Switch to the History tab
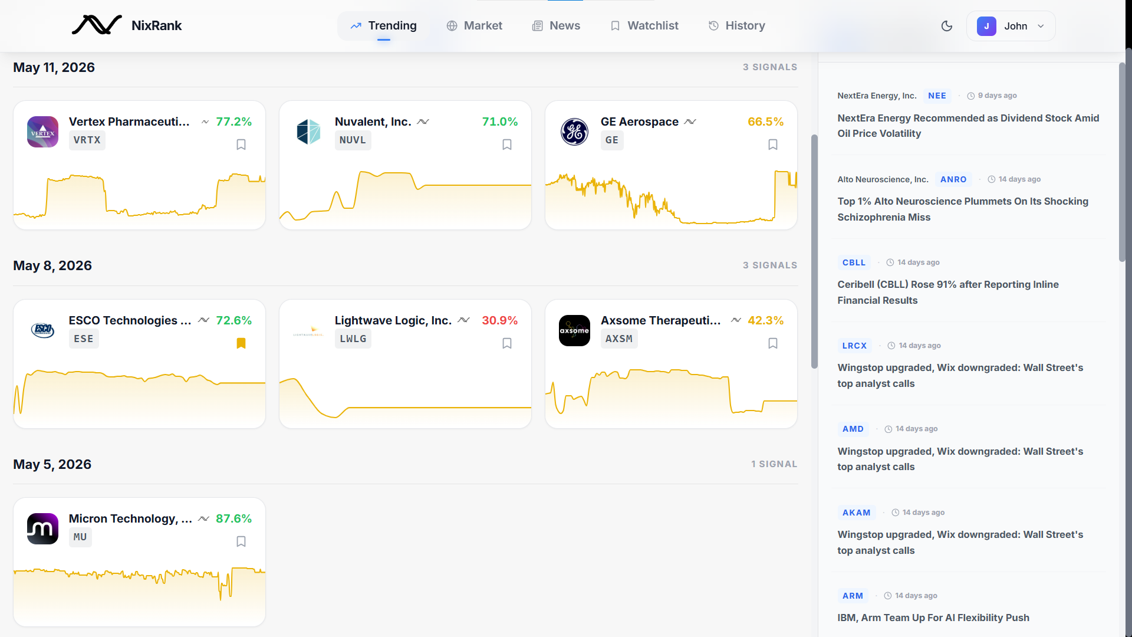This screenshot has width=1132, height=637. pyautogui.click(x=736, y=25)
